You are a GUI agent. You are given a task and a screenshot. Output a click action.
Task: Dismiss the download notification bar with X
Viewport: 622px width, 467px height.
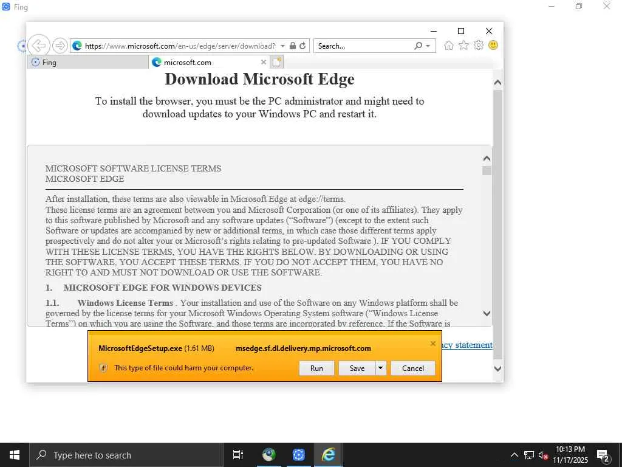pyautogui.click(x=433, y=344)
